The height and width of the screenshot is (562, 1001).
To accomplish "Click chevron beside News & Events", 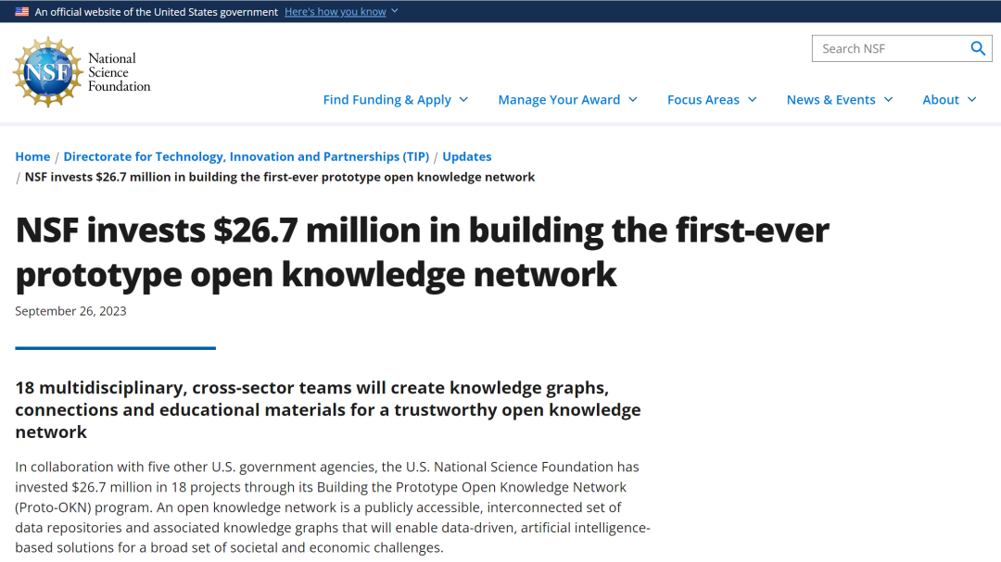I will tap(888, 99).
